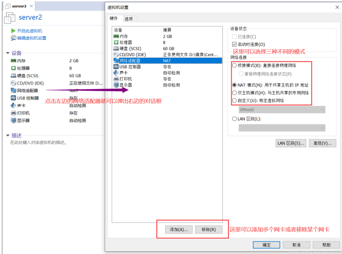
Task: Open 高级(V)... settings
Action: [322, 143]
